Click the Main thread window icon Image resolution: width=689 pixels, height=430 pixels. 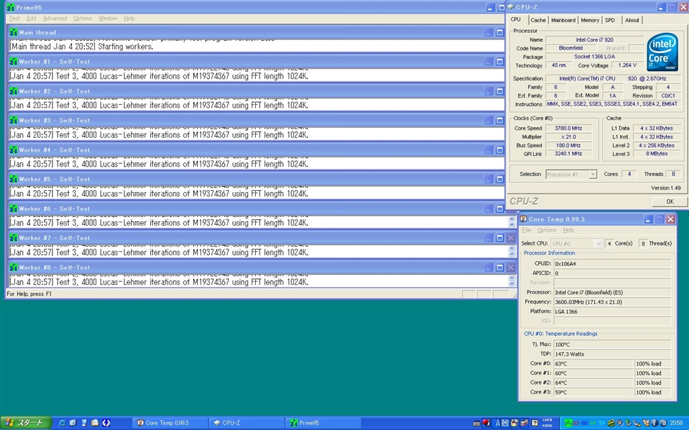13,32
